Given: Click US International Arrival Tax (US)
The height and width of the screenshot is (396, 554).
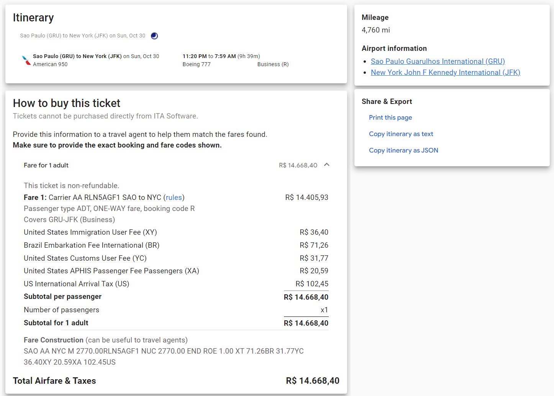Looking at the screenshot, I should pyautogui.click(x=77, y=284).
